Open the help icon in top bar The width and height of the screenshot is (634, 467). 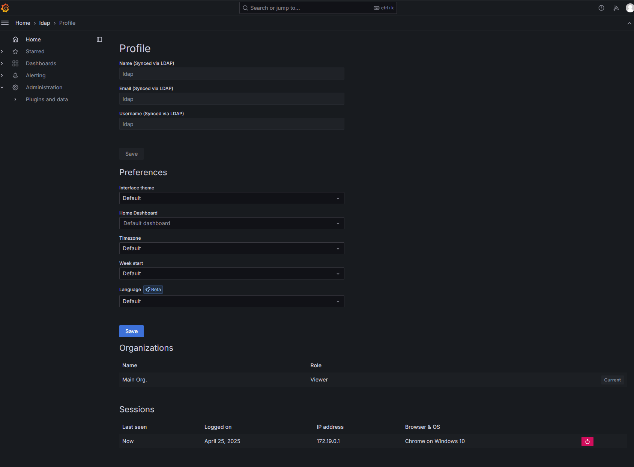(601, 8)
